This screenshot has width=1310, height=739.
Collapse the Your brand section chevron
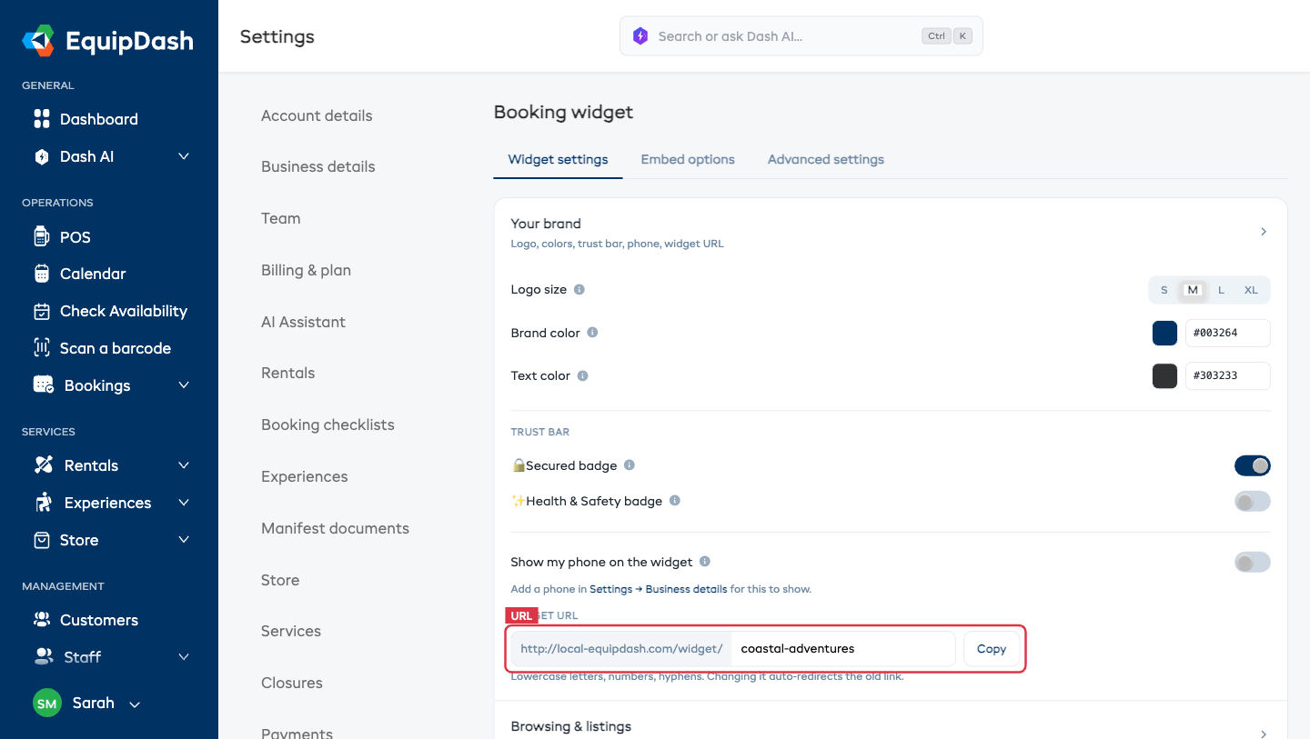click(1264, 232)
